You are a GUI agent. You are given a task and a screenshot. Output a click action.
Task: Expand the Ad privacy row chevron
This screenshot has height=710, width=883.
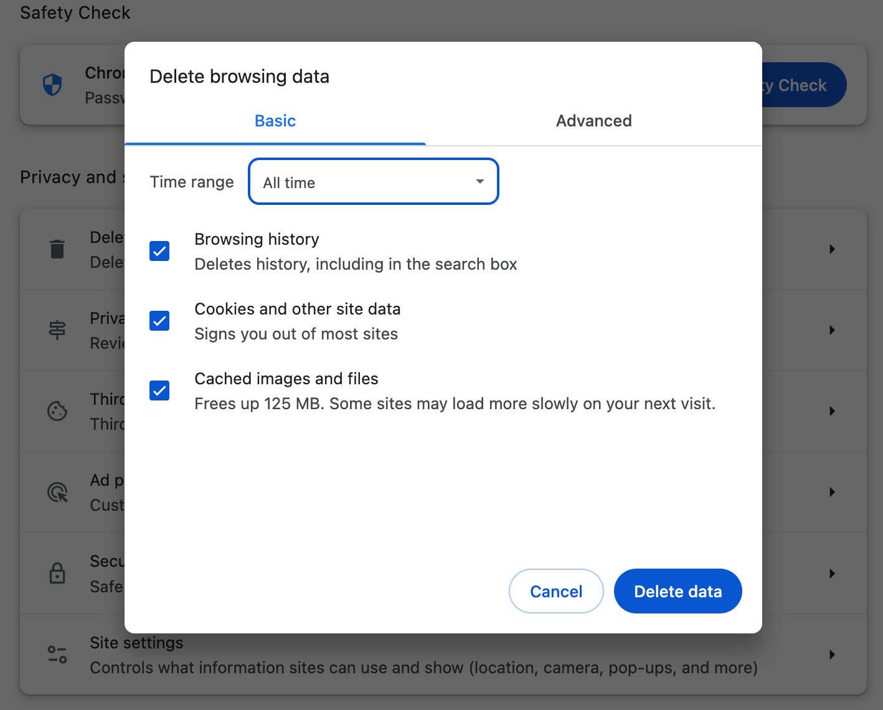tap(833, 492)
